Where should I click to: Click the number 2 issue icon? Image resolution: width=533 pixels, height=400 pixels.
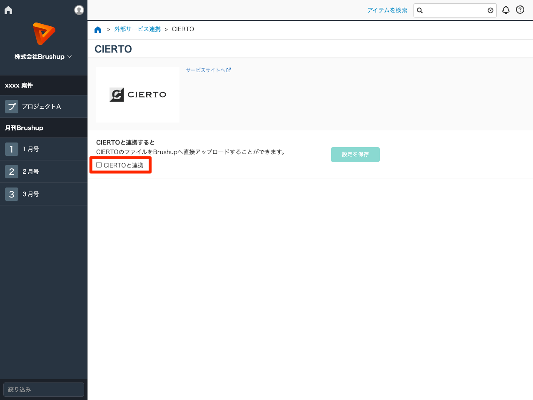coord(12,172)
